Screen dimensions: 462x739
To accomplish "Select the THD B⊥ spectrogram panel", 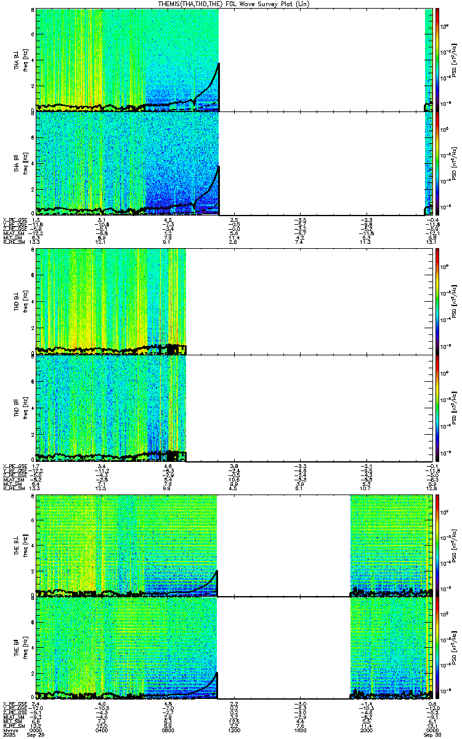I will [234, 302].
